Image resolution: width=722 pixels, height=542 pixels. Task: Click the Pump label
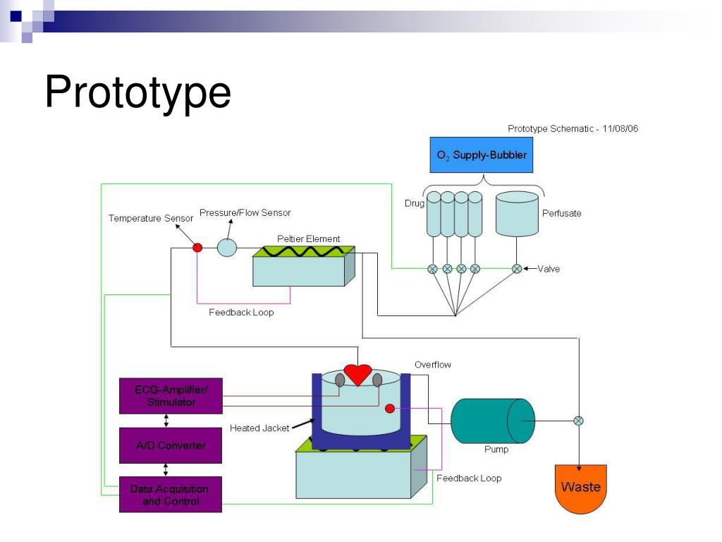[x=496, y=450]
